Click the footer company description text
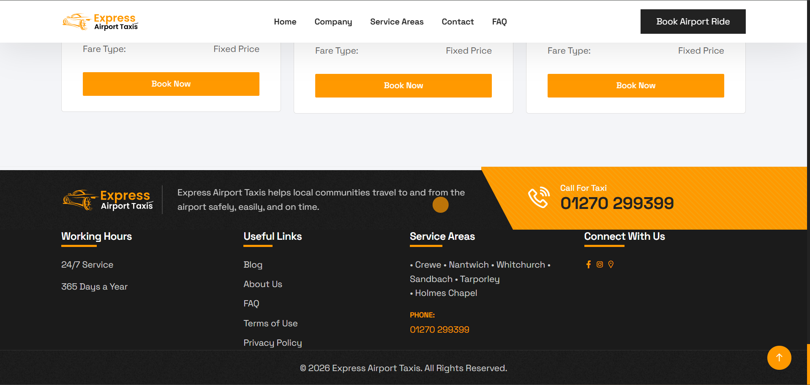 coord(321,200)
